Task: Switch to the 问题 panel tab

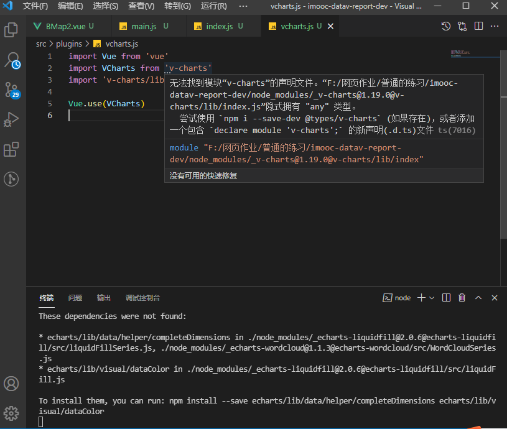Action: click(75, 298)
